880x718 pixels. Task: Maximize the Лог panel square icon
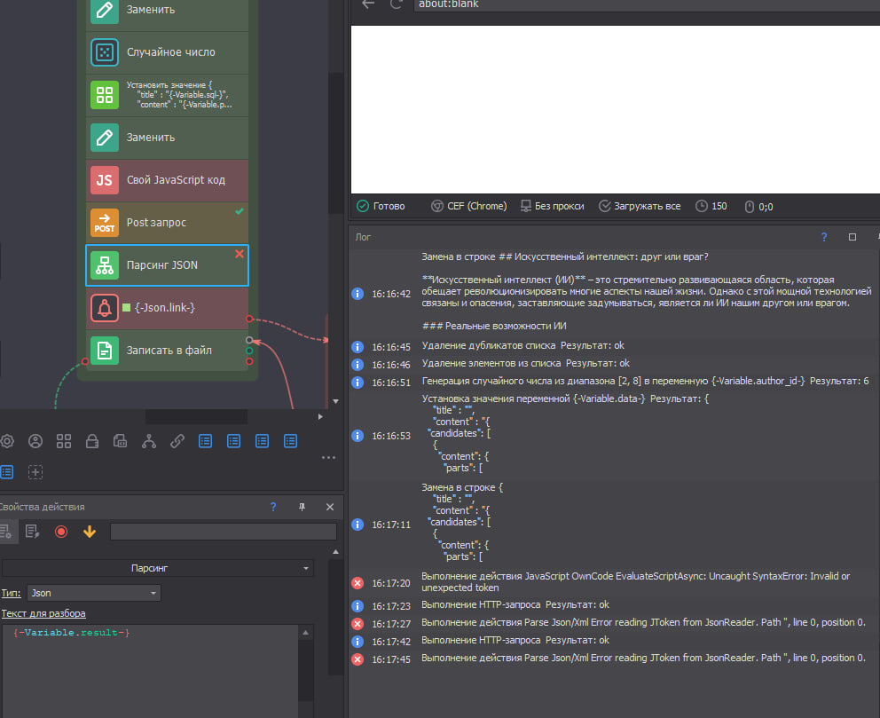point(852,237)
